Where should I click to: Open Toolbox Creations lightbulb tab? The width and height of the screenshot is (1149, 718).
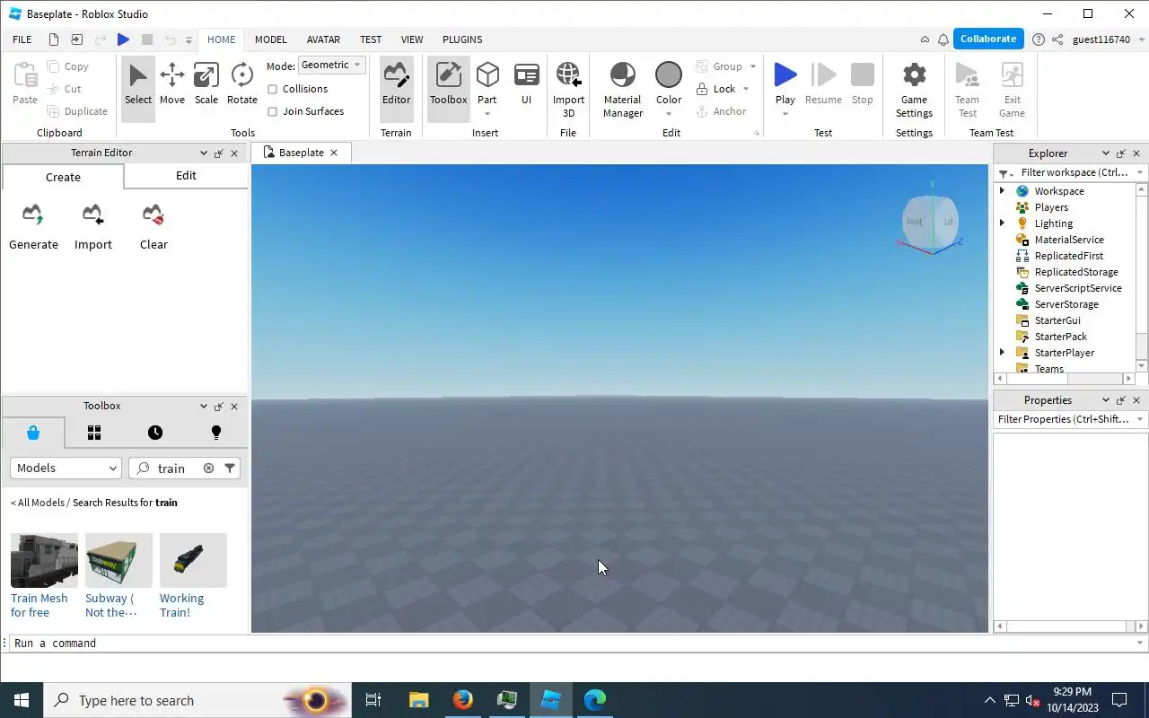tap(215, 433)
